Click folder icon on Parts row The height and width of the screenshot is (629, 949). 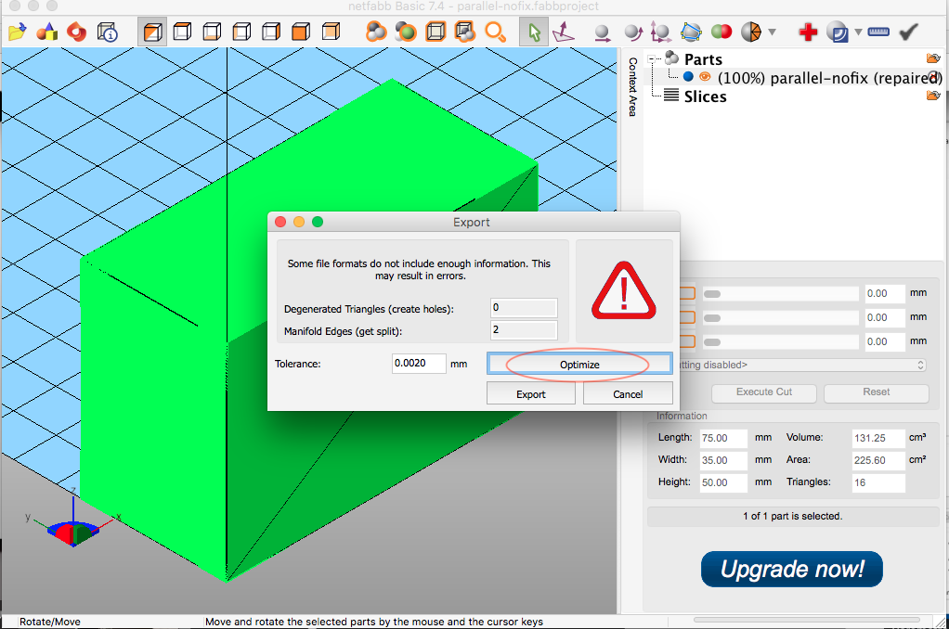click(932, 58)
